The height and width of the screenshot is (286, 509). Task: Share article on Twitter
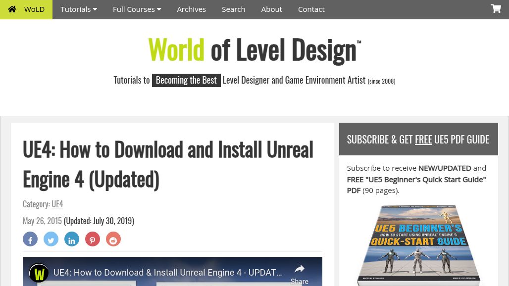pos(51,239)
